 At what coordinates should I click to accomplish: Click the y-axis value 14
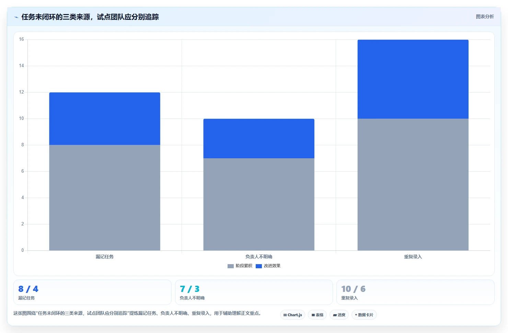21,66
